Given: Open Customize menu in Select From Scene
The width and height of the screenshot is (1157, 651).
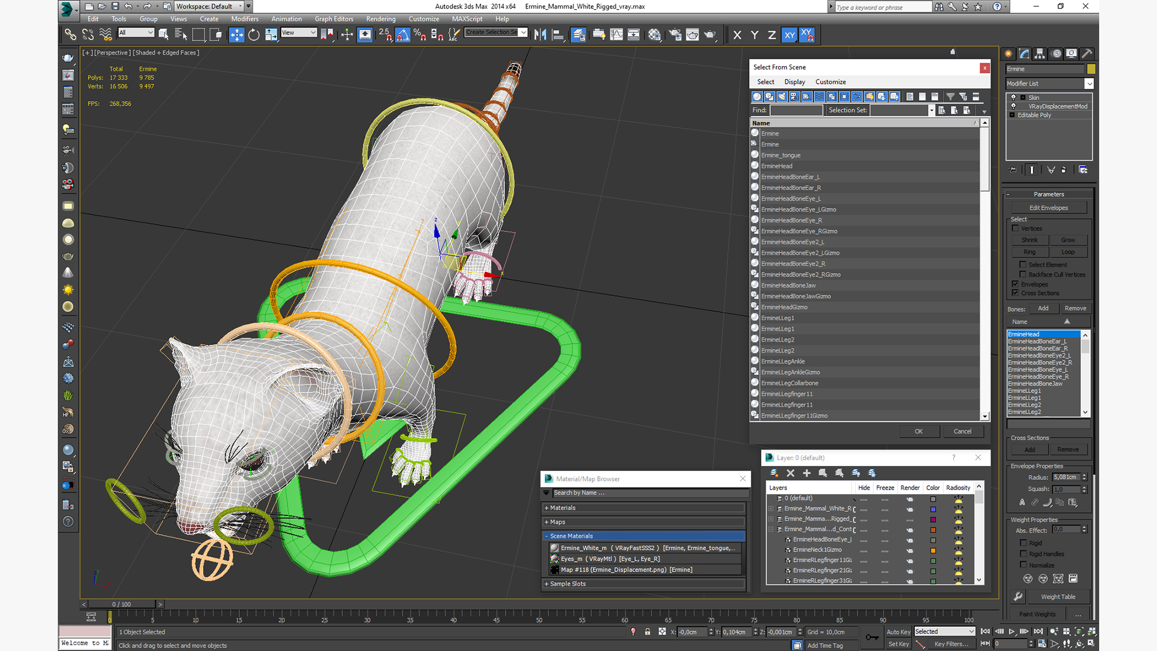Looking at the screenshot, I should click(830, 82).
